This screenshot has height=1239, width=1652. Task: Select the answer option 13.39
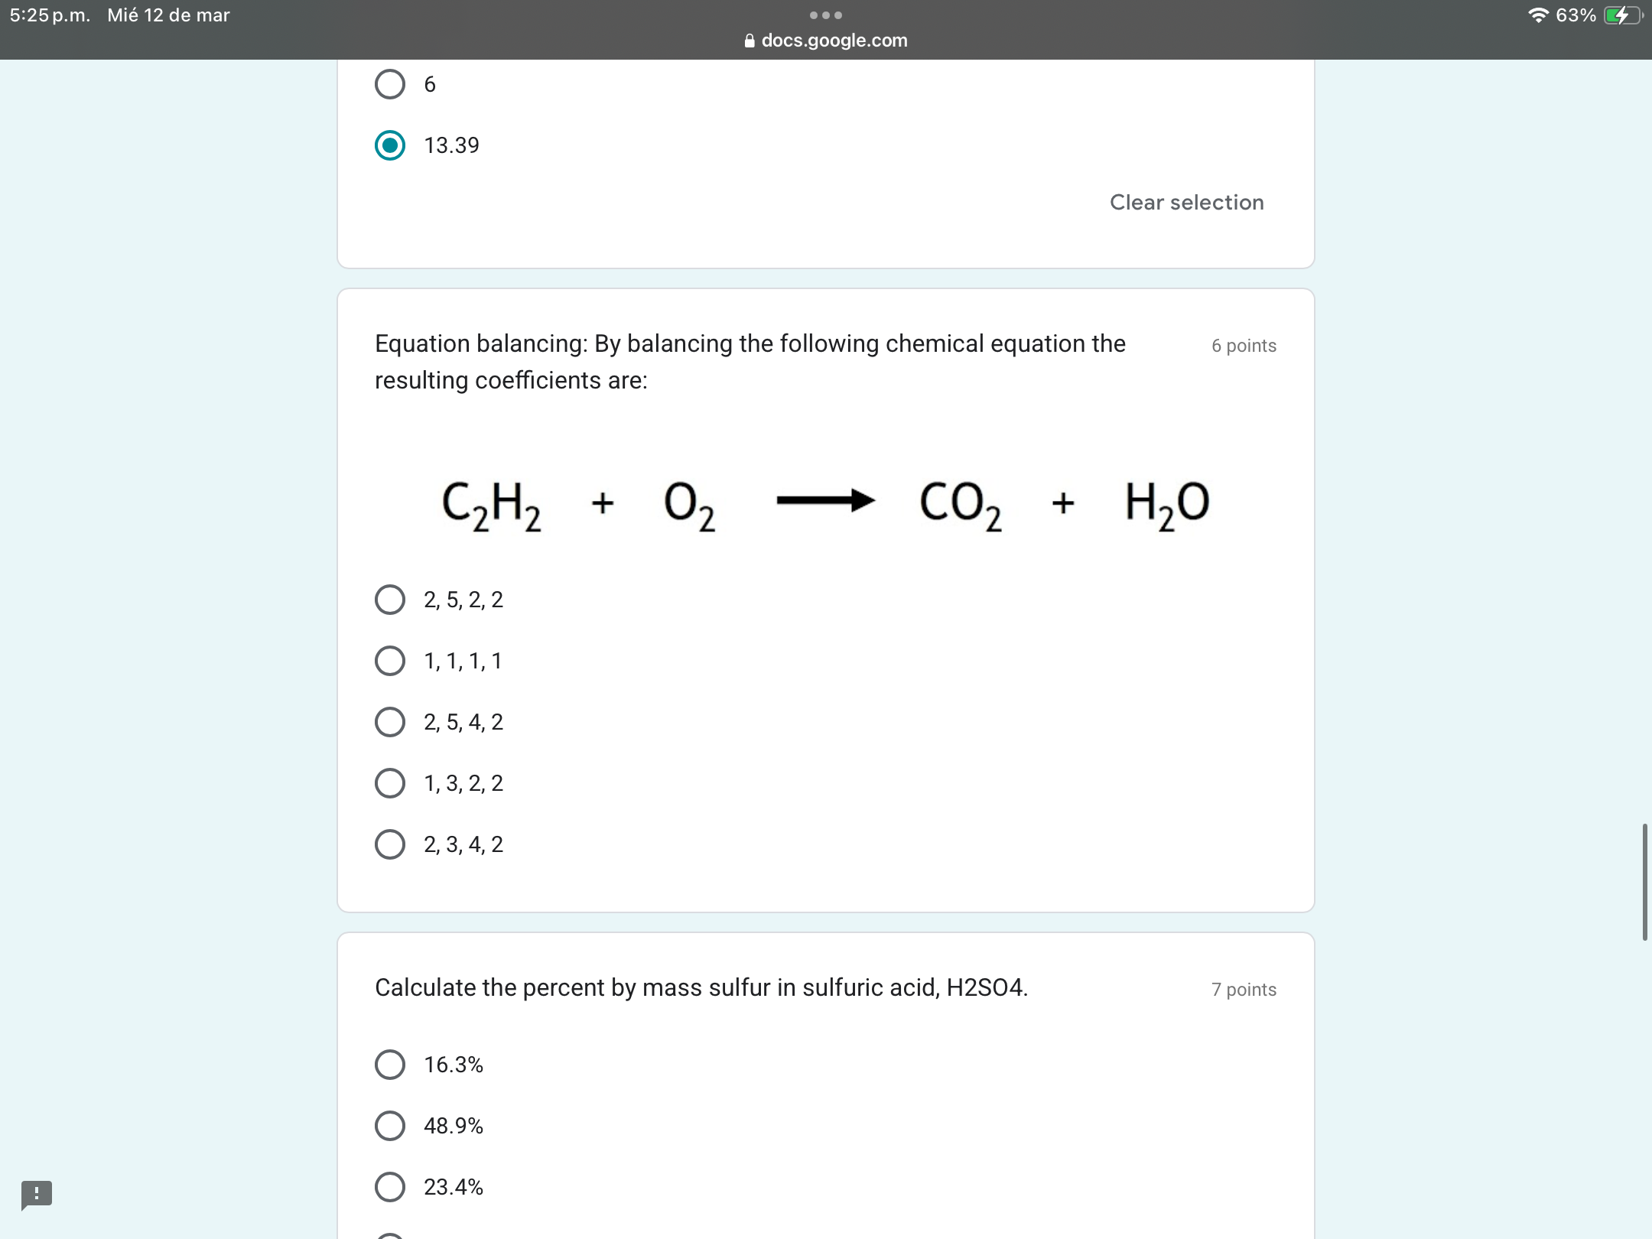pos(390,145)
